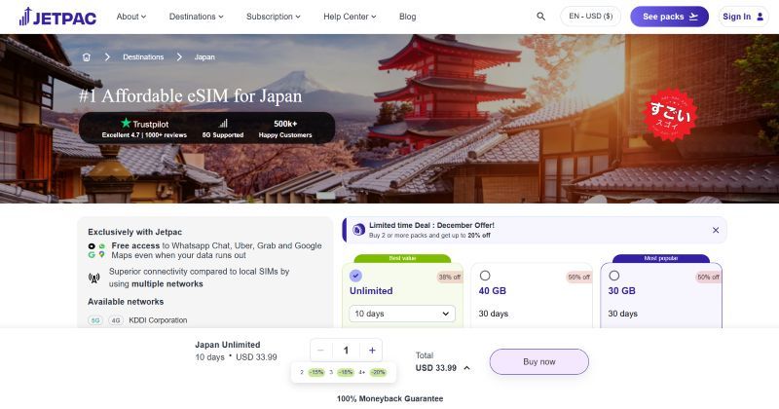Click the 4G network badge
Screen dimensions: 779x409
116,320
